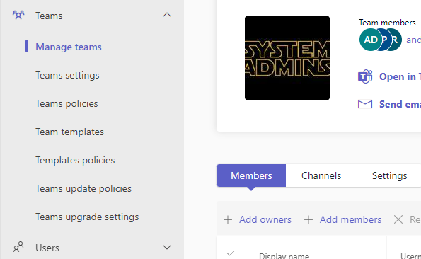Expand the Users navigation section
This screenshot has width=421, height=259.
(x=167, y=247)
